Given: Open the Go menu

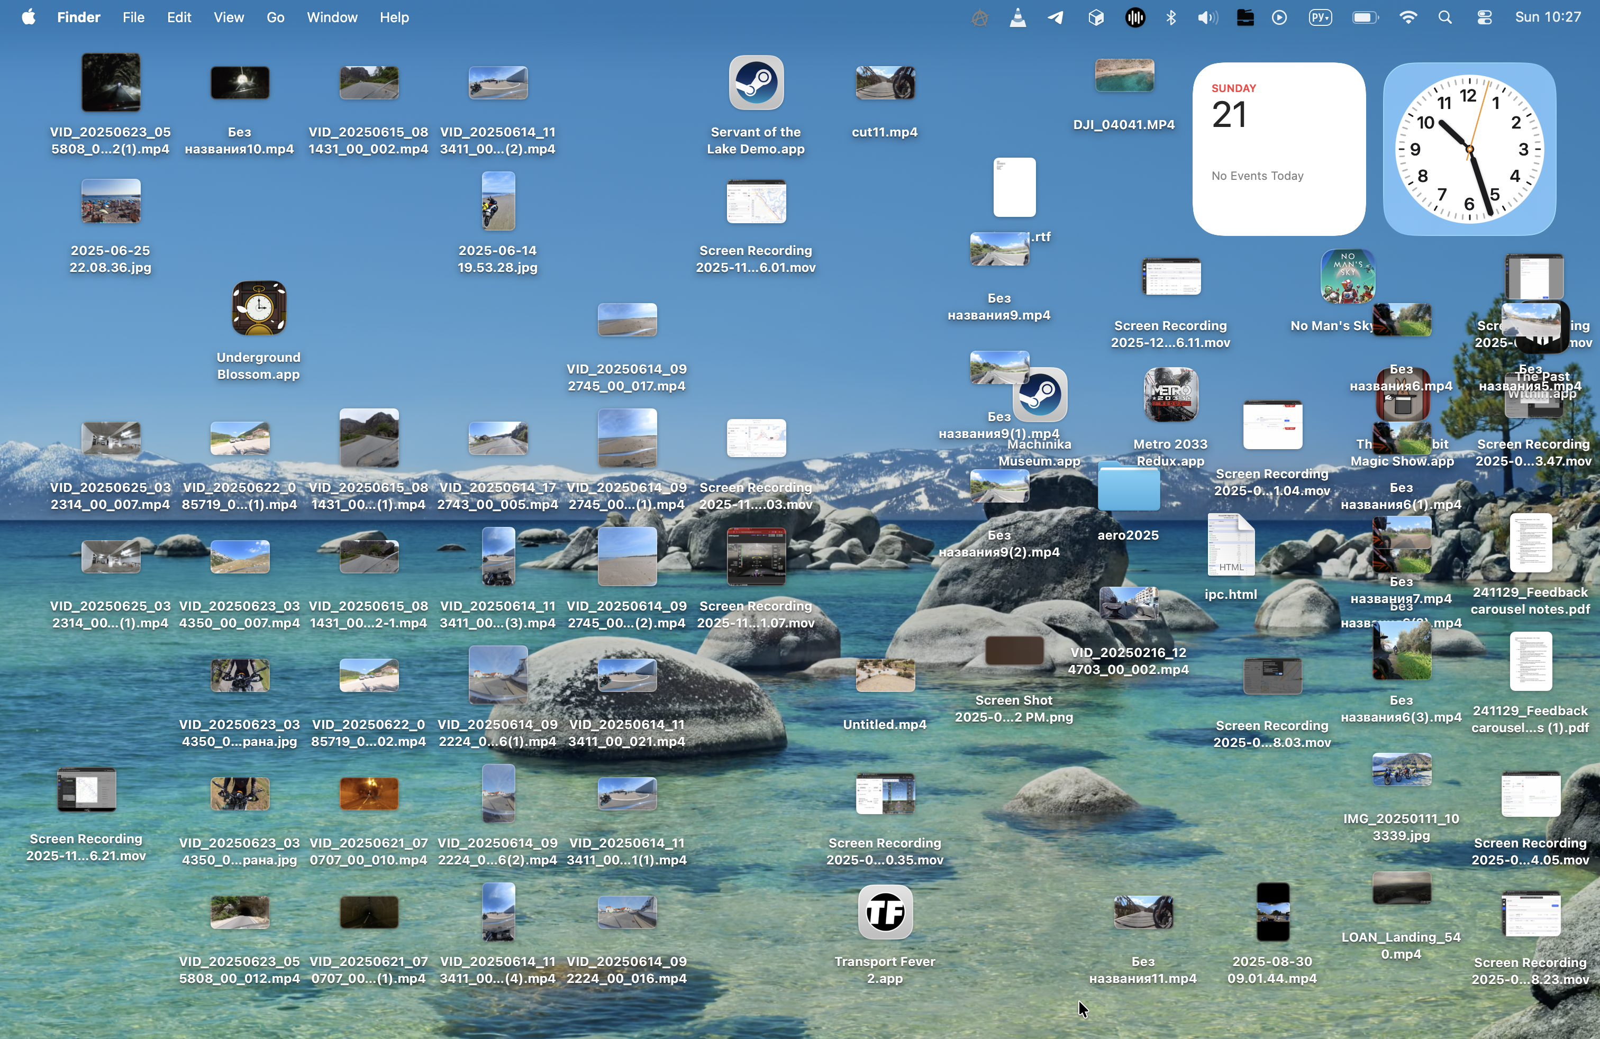Looking at the screenshot, I should [x=275, y=17].
